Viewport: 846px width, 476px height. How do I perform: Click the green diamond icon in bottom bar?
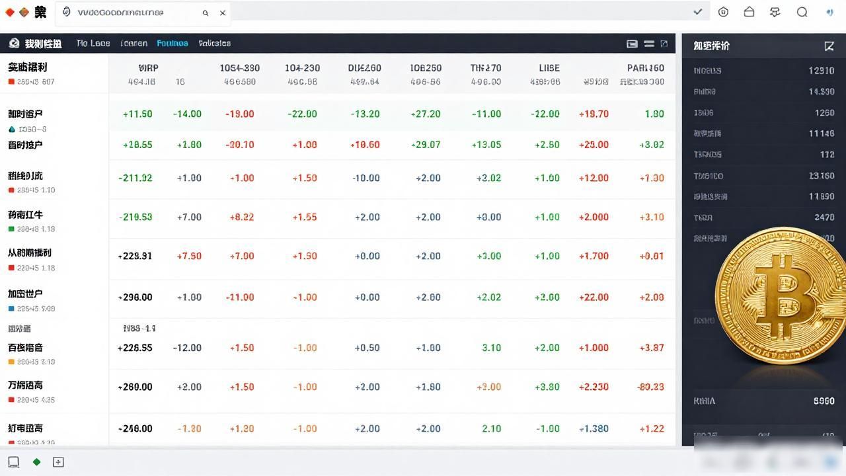(x=36, y=462)
